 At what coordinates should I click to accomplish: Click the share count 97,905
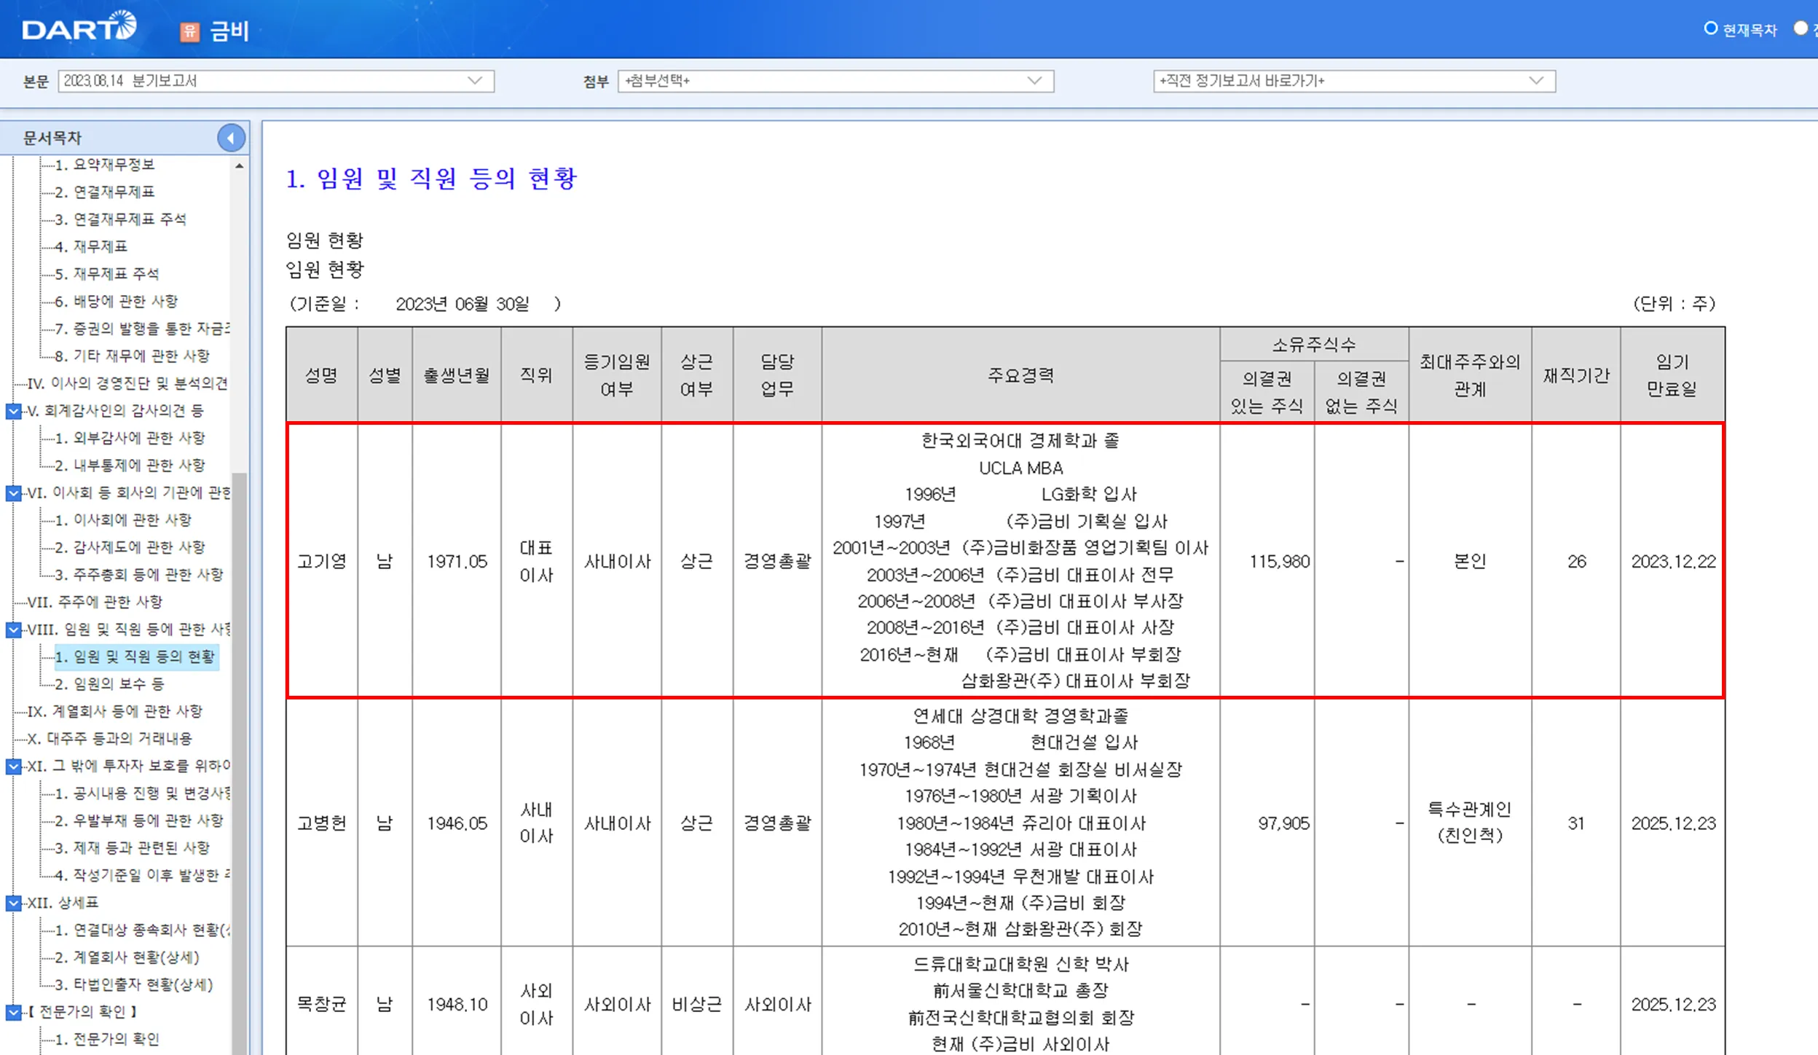tap(1284, 823)
